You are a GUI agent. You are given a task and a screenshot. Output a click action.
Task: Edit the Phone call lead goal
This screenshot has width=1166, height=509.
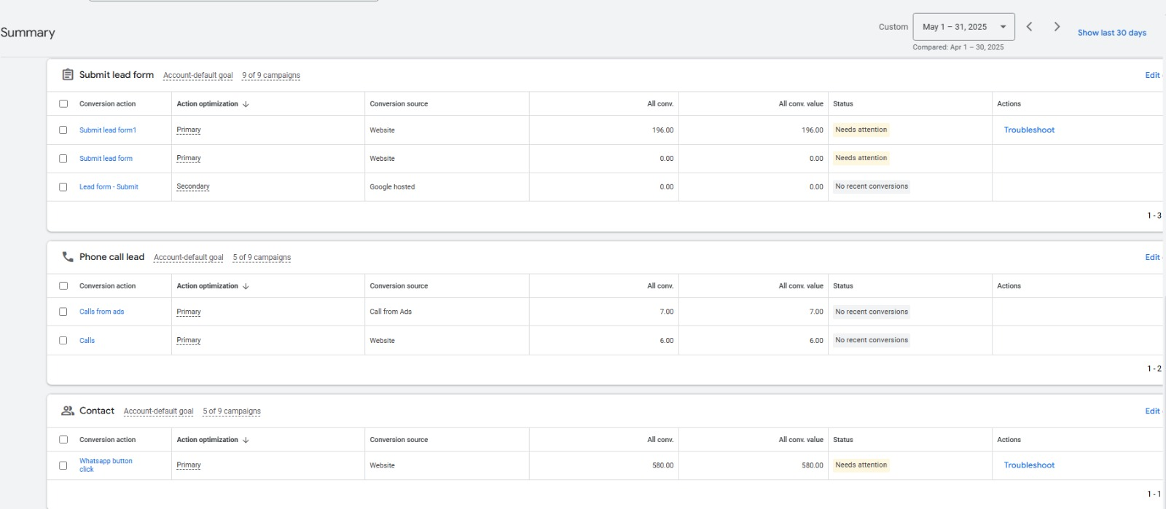1151,257
